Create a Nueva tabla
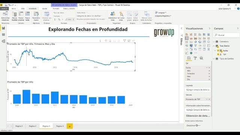The image size is (240, 135). pos(27,16)
